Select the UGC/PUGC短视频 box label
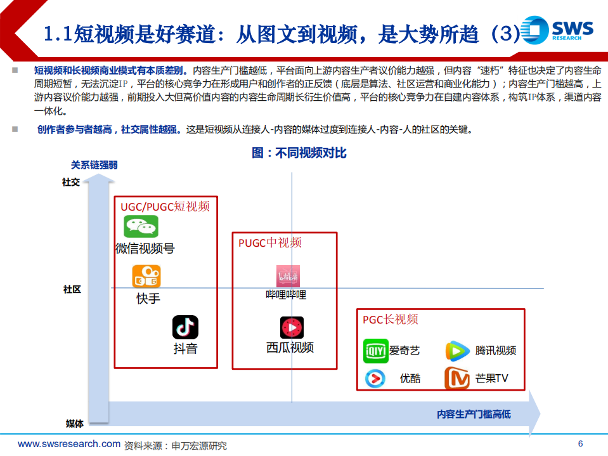The height and width of the screenshot is (456, 608). [167, 206]
